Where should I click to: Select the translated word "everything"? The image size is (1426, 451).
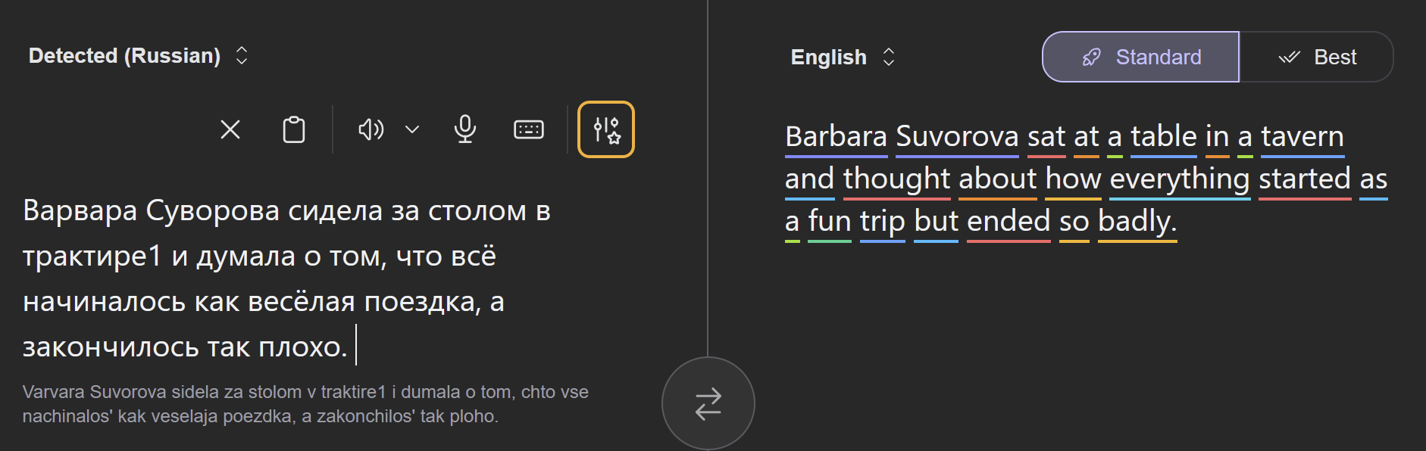(x=1179, y=179)
